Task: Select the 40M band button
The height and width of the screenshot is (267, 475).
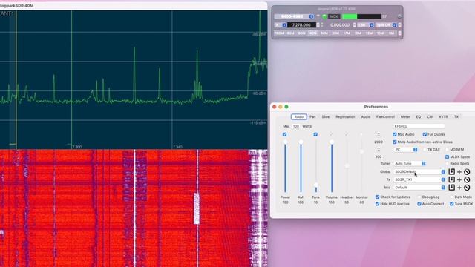Action: click(313, 33)
